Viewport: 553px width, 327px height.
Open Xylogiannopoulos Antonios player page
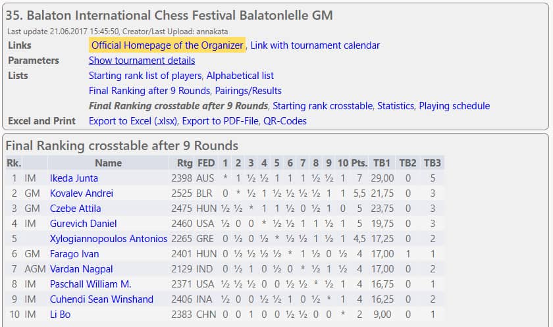(109, 239)
